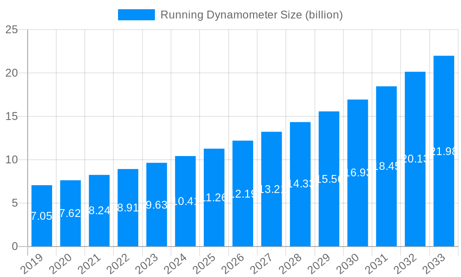Click the blue legend color swatch
461x277 pixels.
[x=136, y=15]
